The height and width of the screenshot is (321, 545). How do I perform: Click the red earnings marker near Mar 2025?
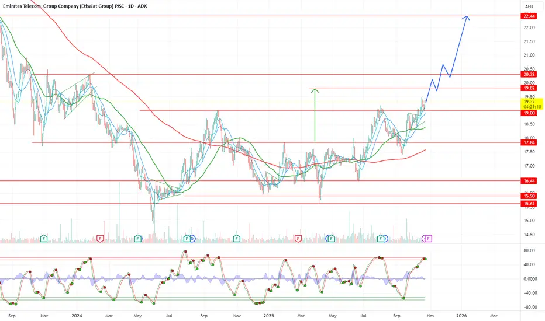298,238
